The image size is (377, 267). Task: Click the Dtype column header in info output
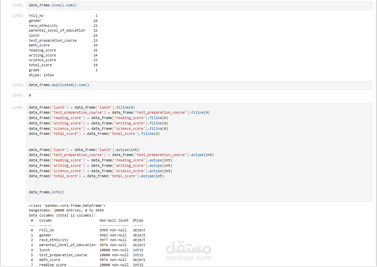(x=138, y=221)
